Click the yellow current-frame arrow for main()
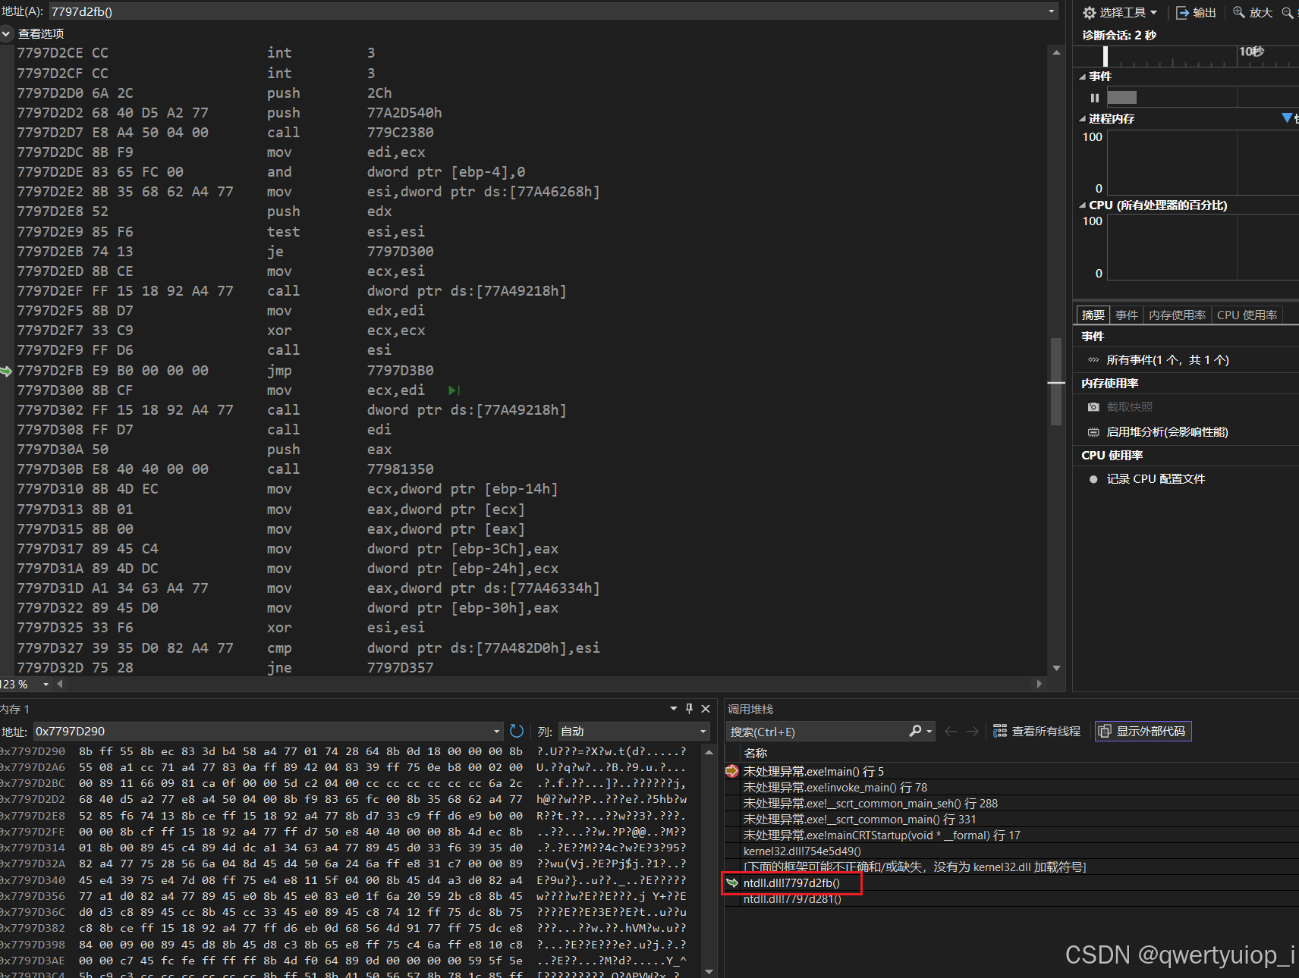 pos(732,771)
